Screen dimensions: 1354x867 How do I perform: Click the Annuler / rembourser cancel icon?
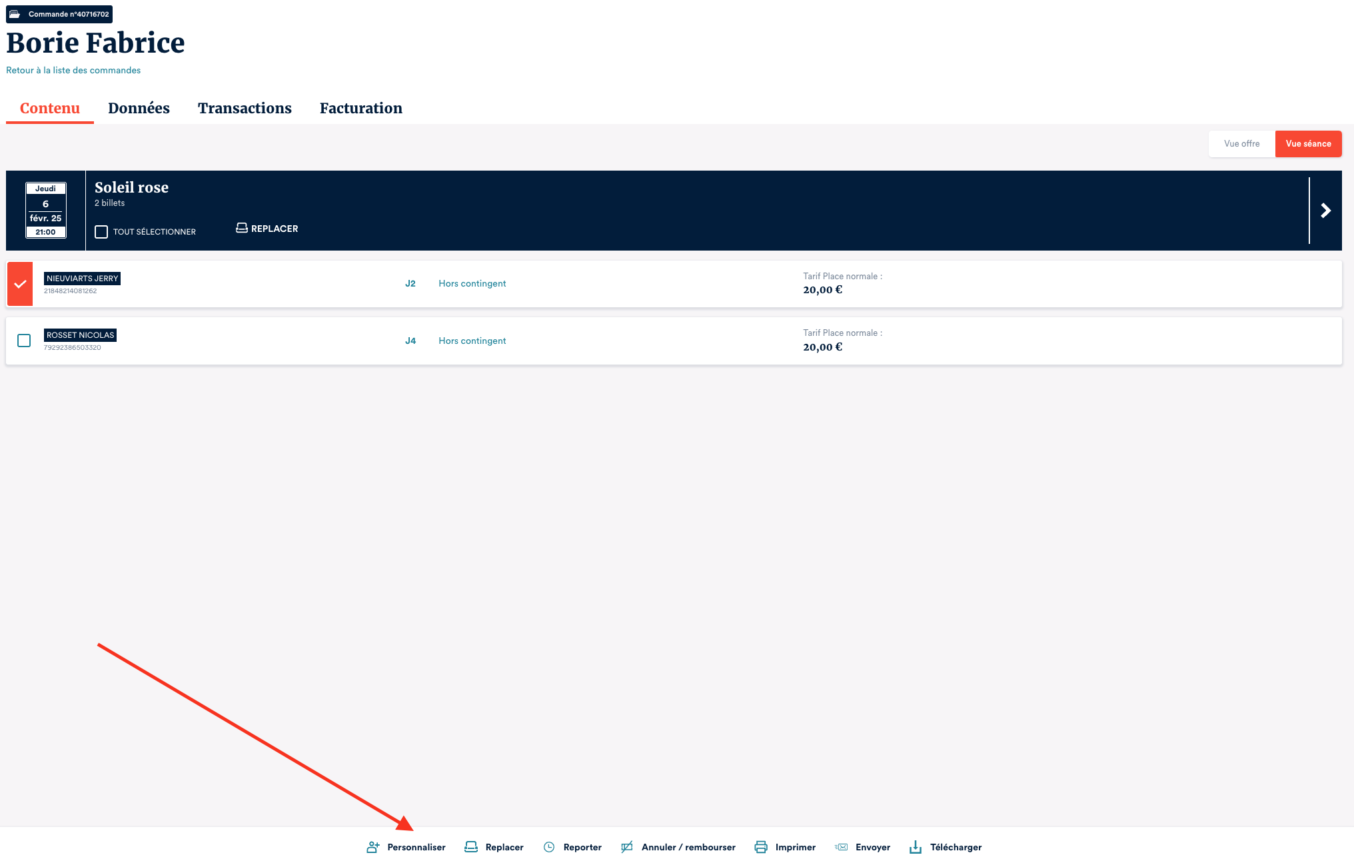(627, 847)
